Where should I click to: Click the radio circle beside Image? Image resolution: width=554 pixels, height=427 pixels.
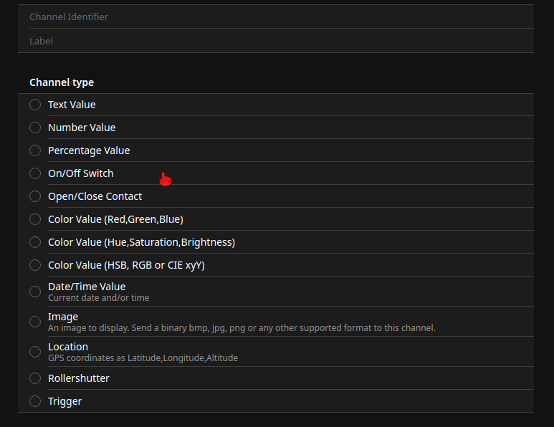point(35,322)
